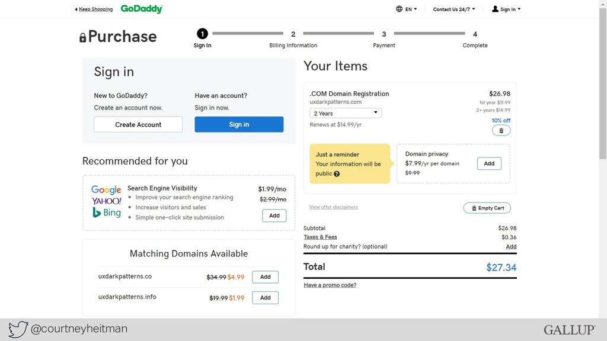Select step 3 Payment
This screenshot has width=607, height=341.
coord(384,39)
